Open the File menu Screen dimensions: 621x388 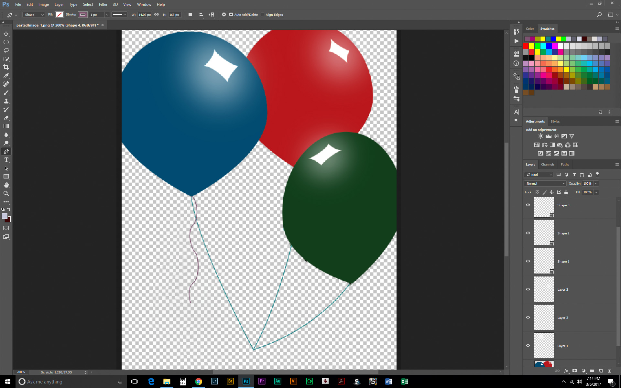(x=18, y=5)
